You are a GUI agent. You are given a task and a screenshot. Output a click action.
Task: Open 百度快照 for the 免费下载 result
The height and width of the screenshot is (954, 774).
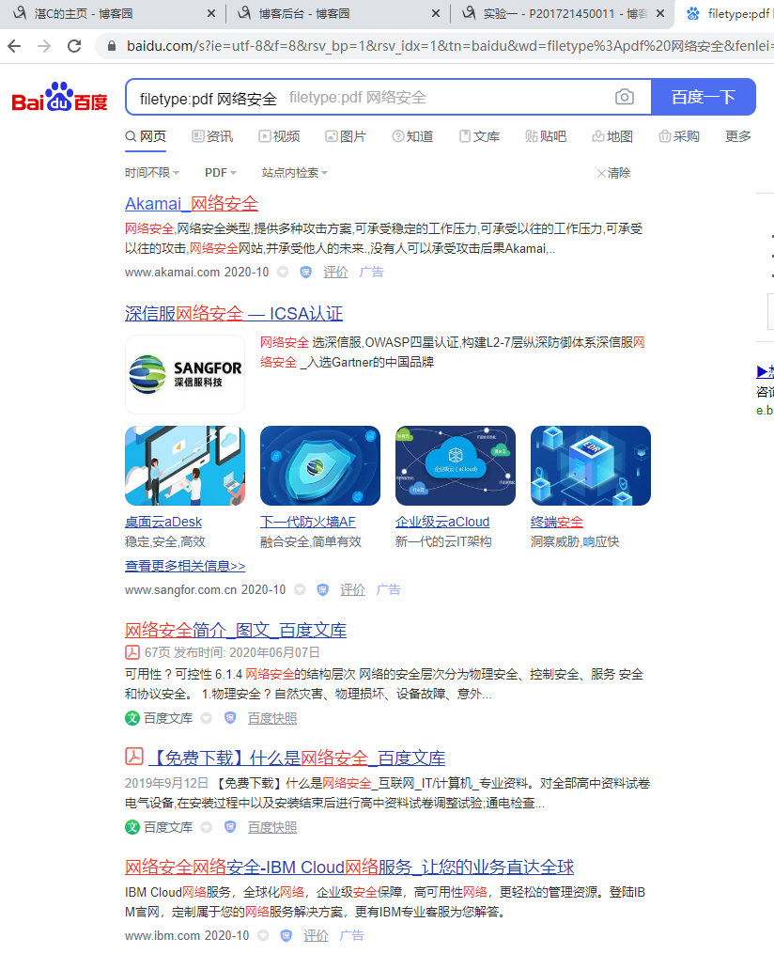[x=272, y=827]
